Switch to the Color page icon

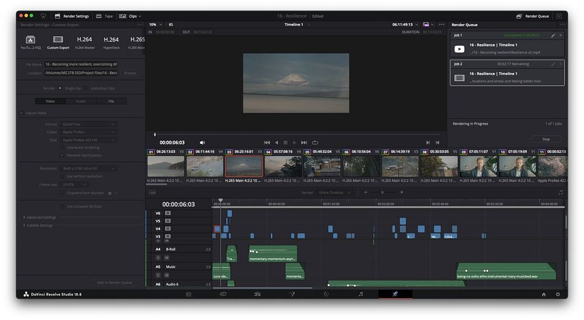[x=326, y=294]
